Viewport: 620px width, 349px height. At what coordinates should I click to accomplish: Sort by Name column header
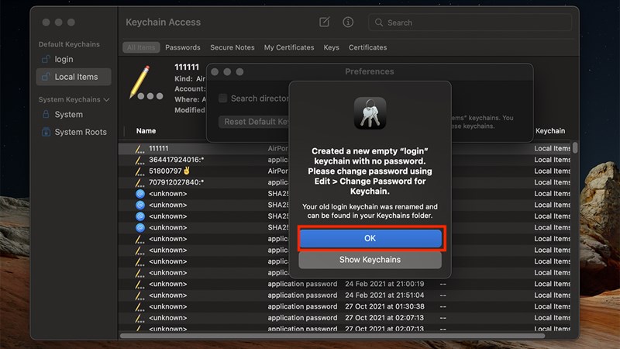146,131
